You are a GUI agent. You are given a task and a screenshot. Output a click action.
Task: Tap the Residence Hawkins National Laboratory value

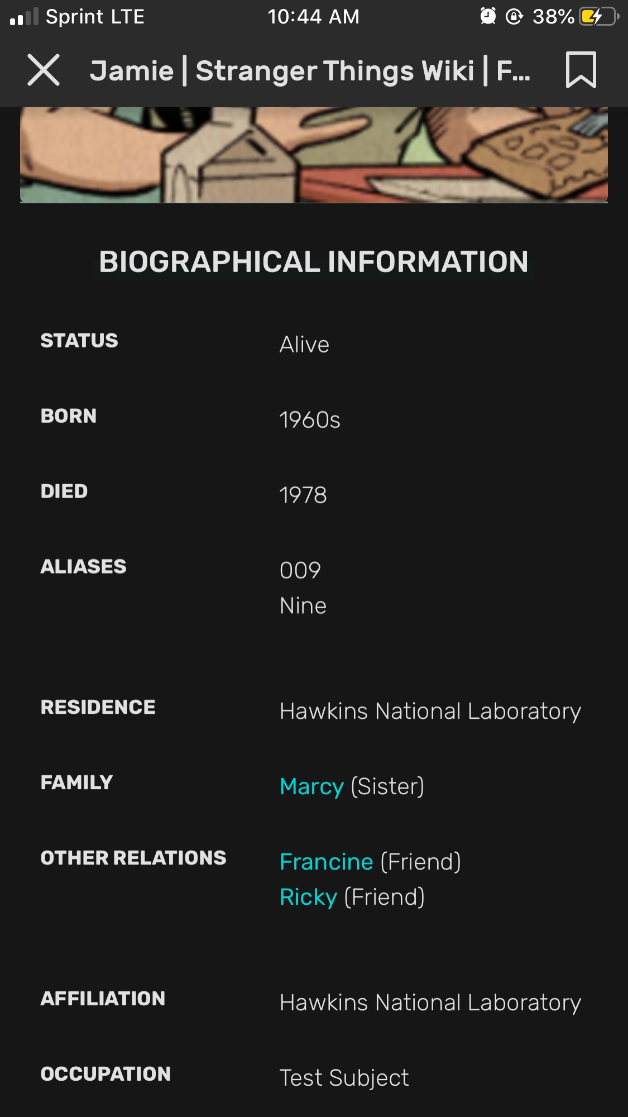(x=430, y=711)
